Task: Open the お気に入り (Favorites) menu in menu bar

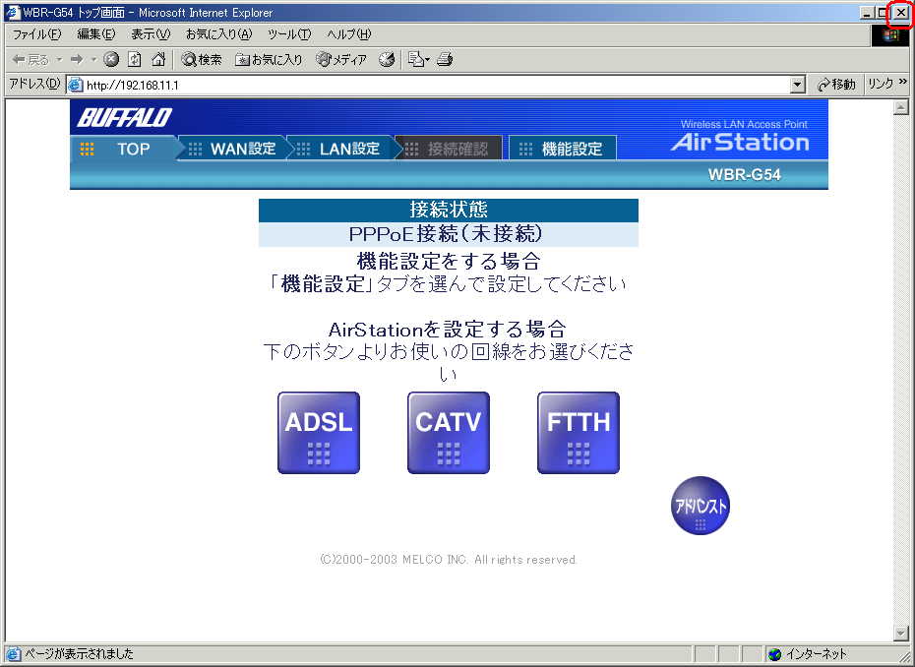Action: pyautogui.click(x=218, y=34)
